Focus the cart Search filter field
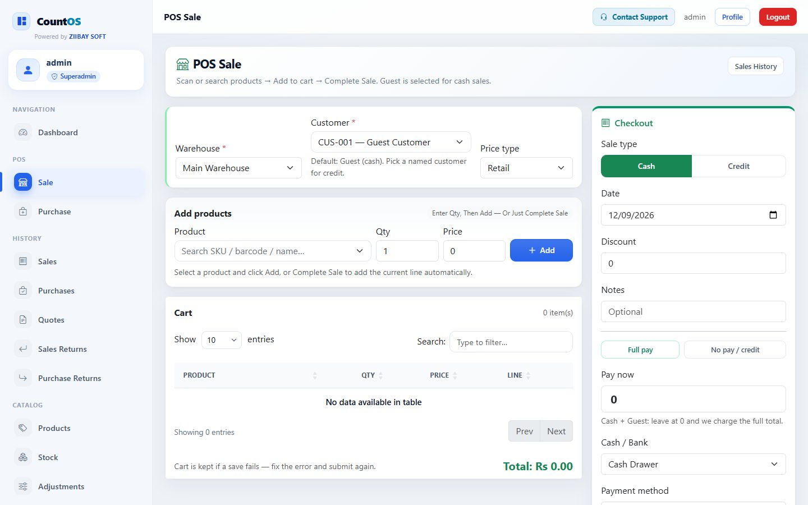The height and width of the screenshot is (505, 808). click(511, 342)
